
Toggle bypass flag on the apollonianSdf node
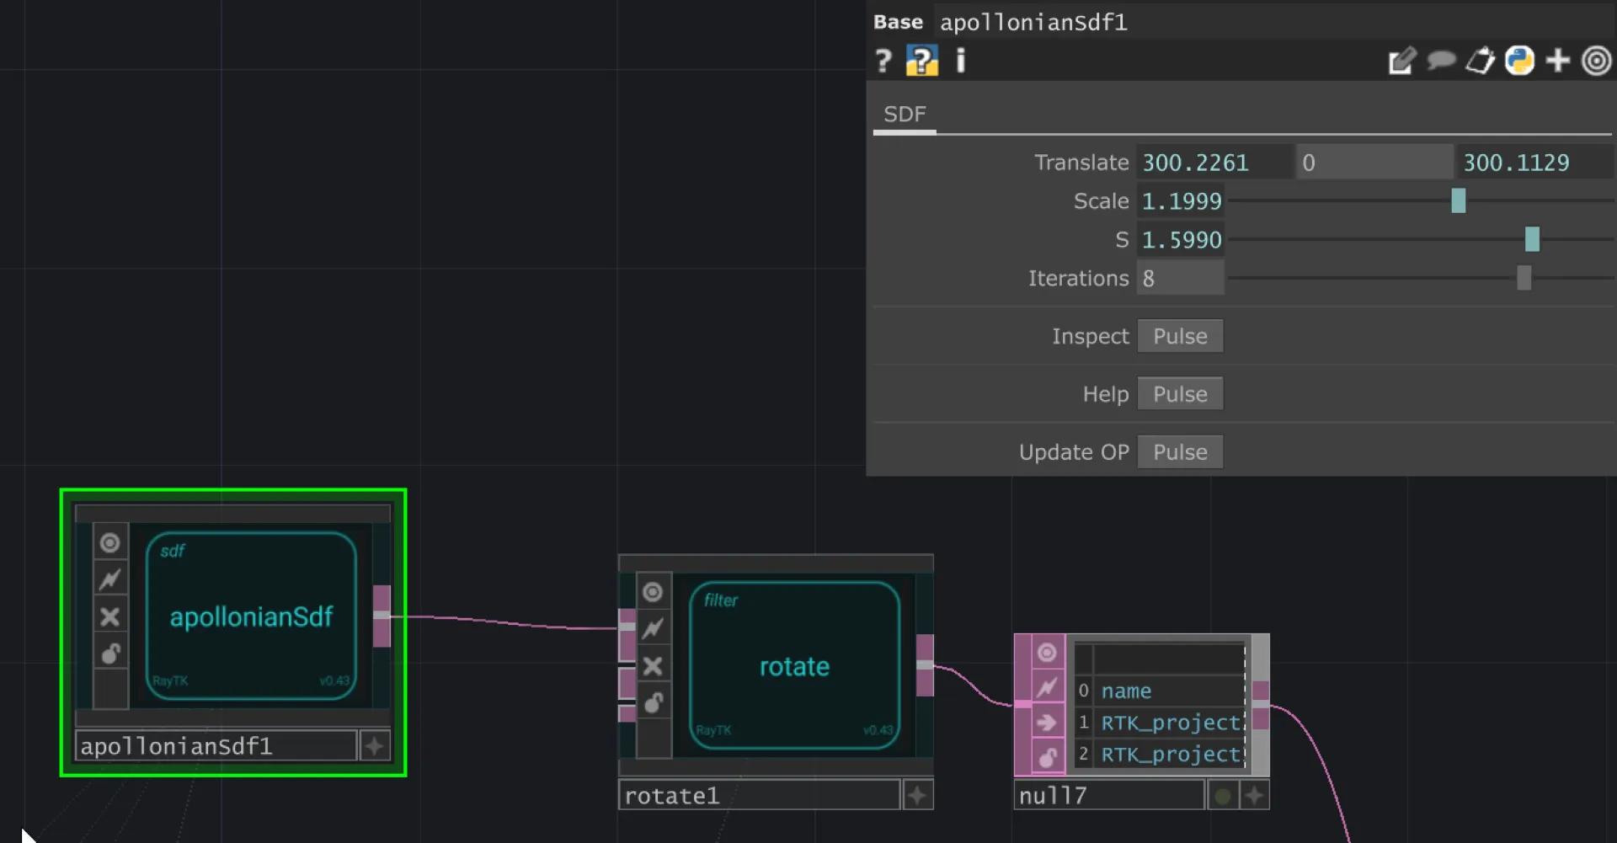click(109, 616)
